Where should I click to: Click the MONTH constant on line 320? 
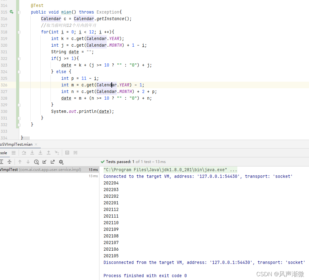(x=116, y=45)
